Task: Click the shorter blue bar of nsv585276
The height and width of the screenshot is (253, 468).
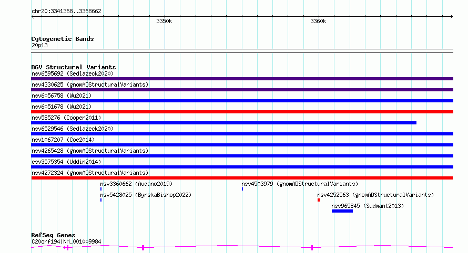Action: tap(223, 123)
